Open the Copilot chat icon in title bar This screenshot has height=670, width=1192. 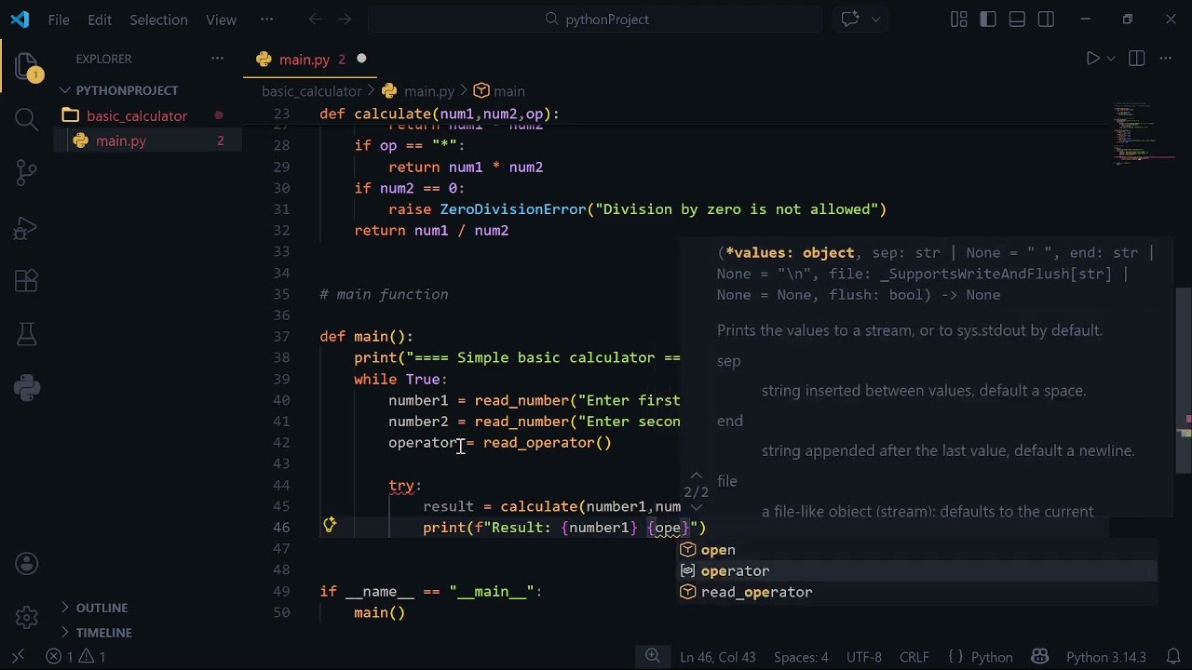(x=850, y=19)
